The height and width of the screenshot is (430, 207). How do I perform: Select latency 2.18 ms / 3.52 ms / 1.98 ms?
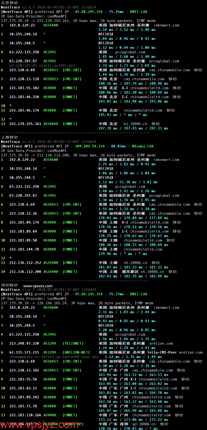tap(127, 30)
